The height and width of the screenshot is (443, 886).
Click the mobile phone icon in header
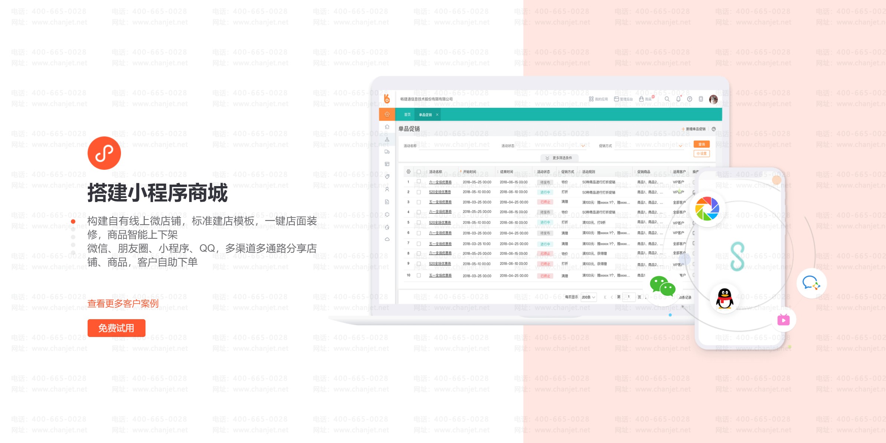pos(701,99)
